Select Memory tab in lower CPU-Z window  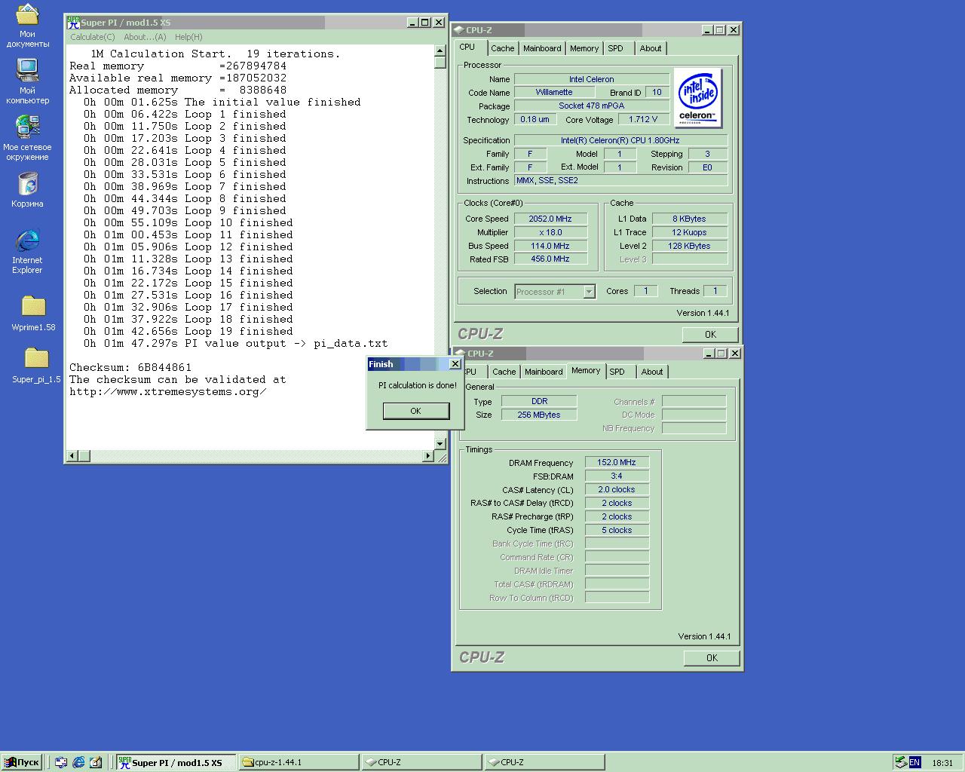click(x=586, y=370)
